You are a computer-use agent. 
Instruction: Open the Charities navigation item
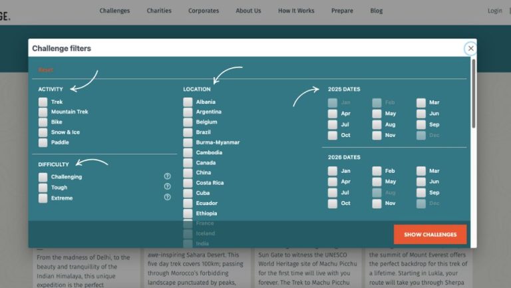coord(159,11)
